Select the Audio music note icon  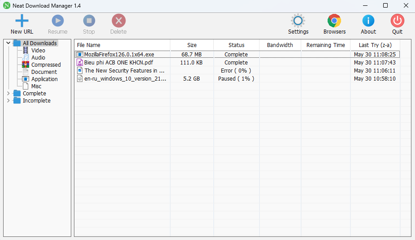pyautogui.click(x=26, y=57)
